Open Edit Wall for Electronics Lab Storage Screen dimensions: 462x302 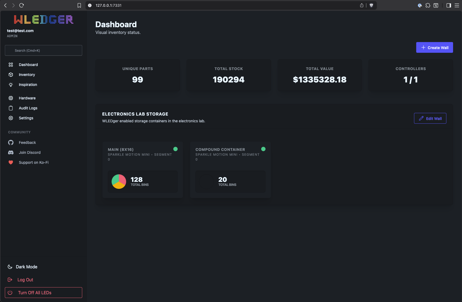[x=430, y=118]
